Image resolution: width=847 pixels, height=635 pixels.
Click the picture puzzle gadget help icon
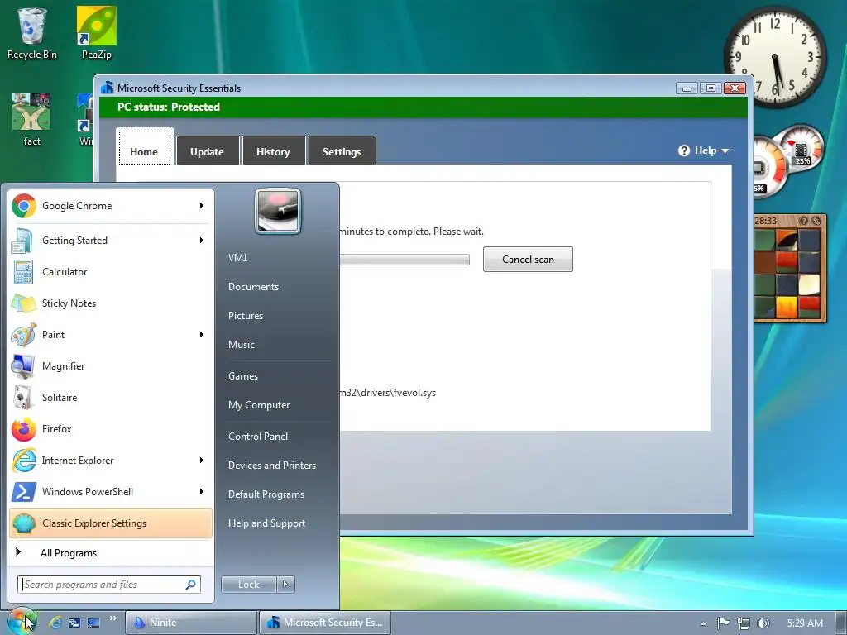804,220
